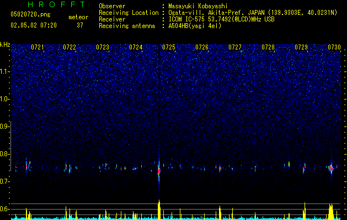The height and width of the screenshot is (220, 347).
Task: Click the 0725 time marker
Action: coord(169,47)
